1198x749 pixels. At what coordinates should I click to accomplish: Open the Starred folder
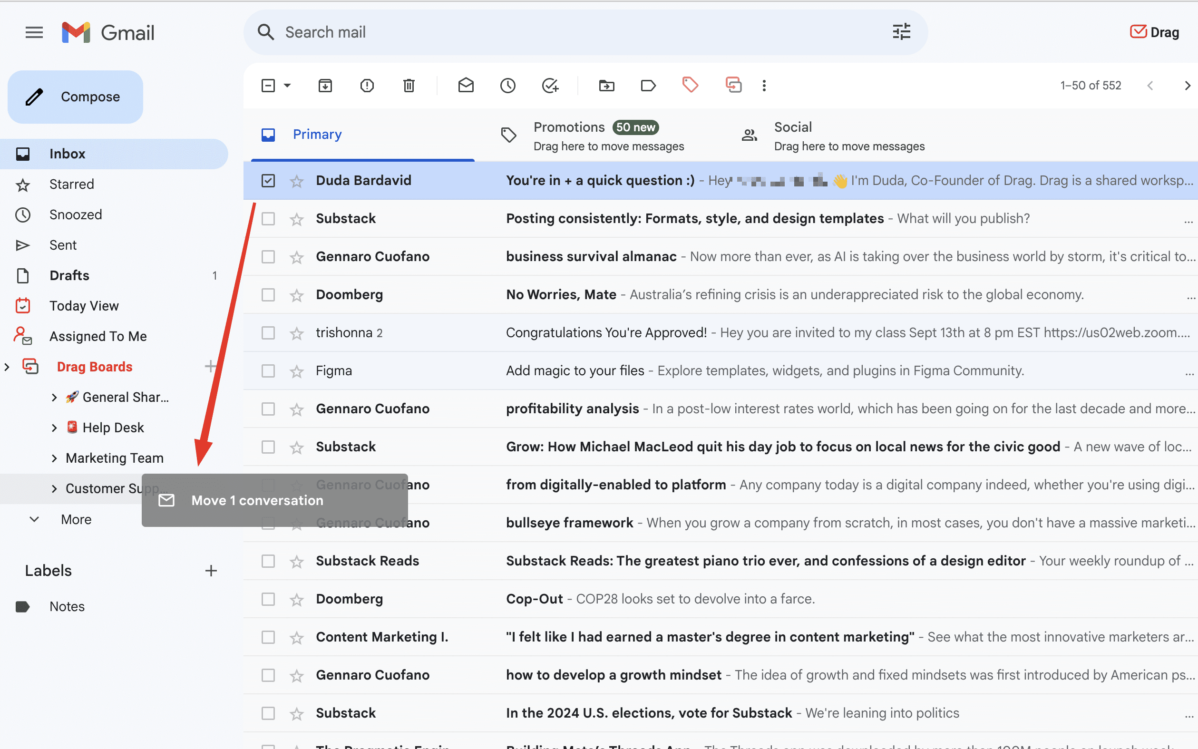coord(114,185)
